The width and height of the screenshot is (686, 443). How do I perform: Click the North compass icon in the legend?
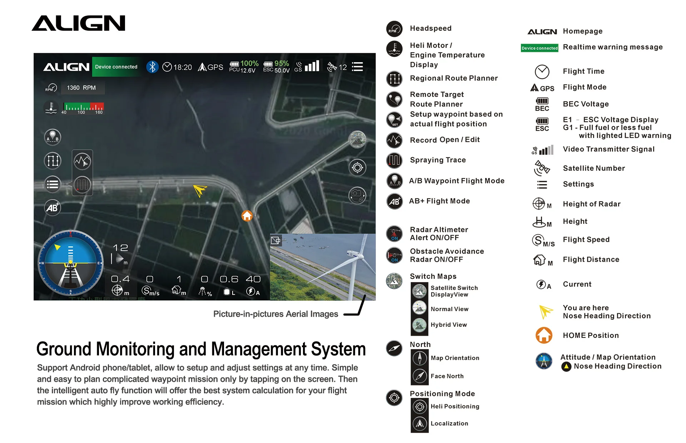(x=394, y=348)
